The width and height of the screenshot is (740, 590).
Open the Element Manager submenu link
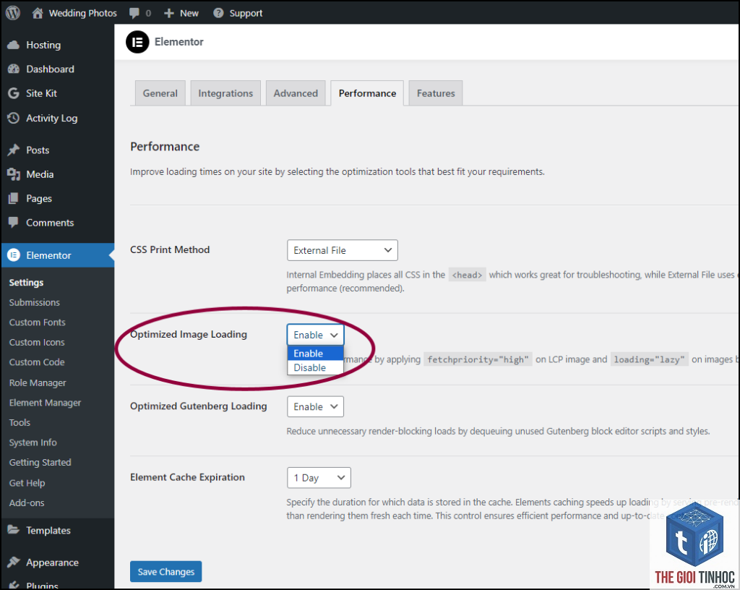(46, 403)
